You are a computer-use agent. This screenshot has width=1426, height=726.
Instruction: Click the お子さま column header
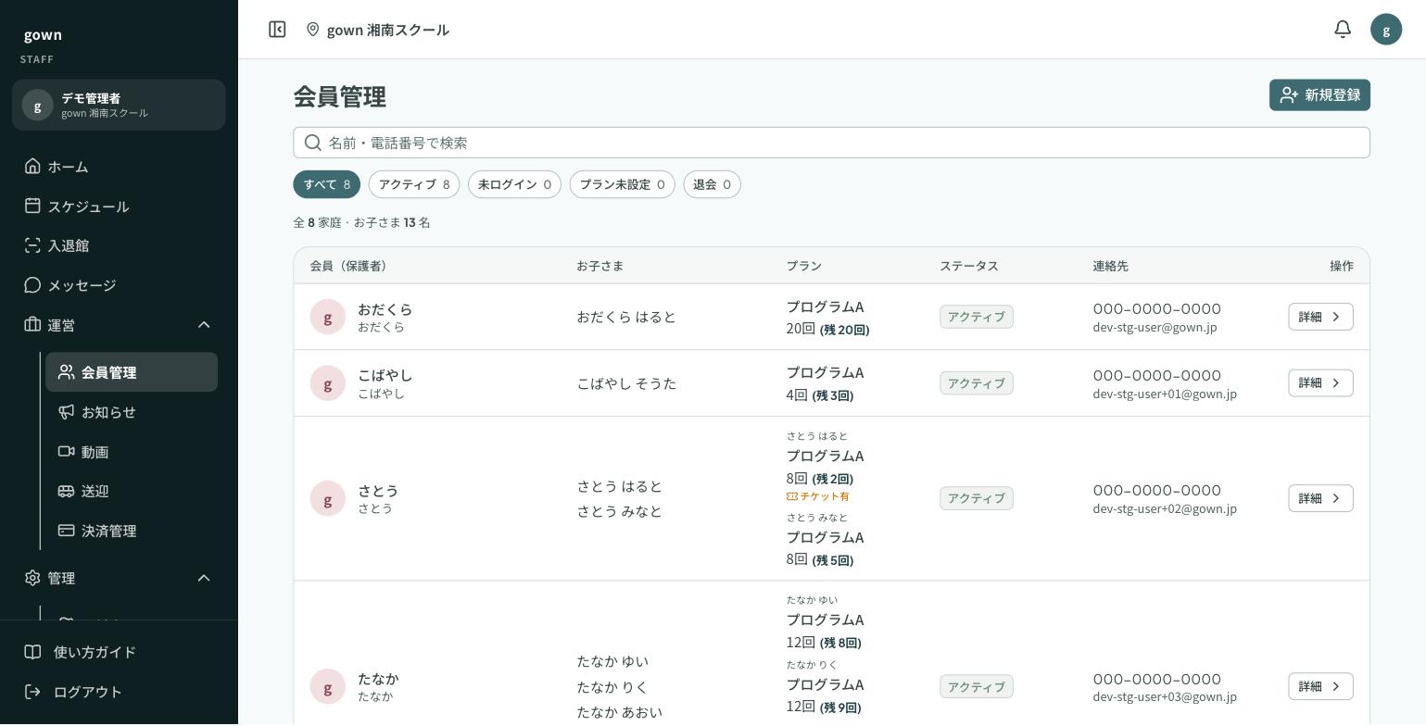599,266
